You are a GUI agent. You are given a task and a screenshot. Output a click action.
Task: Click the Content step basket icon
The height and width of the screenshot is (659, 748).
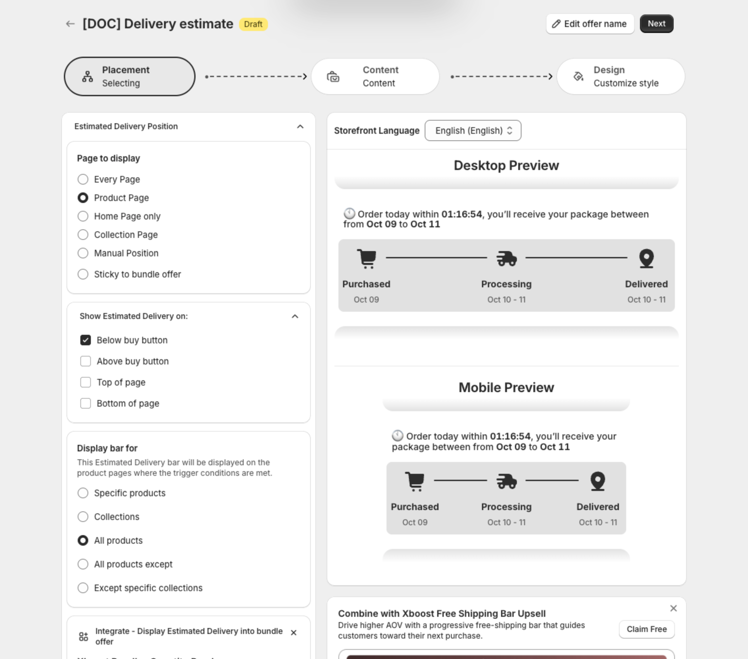(x=333, y=76)
